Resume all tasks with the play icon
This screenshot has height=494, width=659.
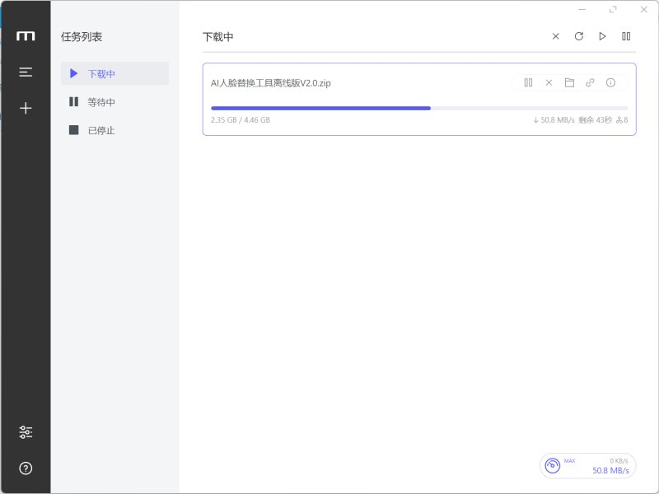pyautogui.click(x=603, y=36)
